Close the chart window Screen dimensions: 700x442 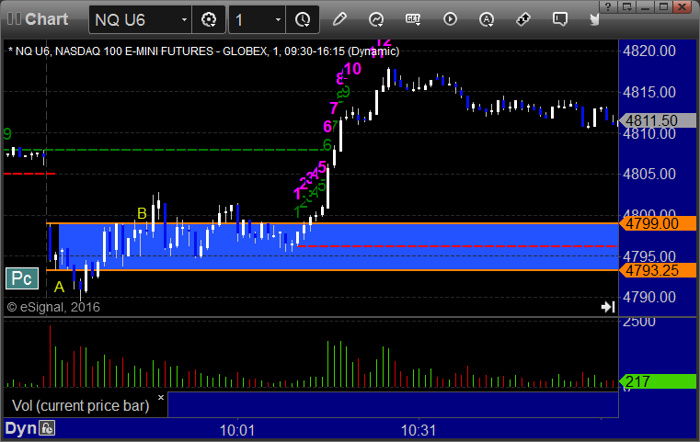683,6
